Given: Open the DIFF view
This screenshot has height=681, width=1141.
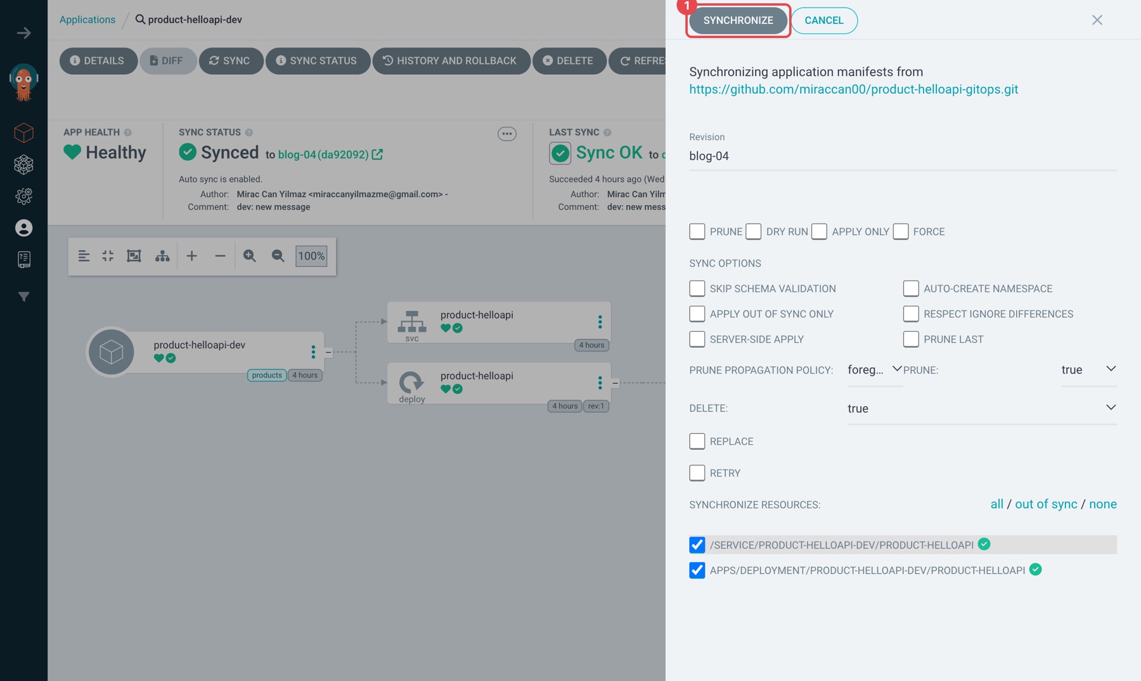Looking at the screenshot, I should tap(168, 61).
